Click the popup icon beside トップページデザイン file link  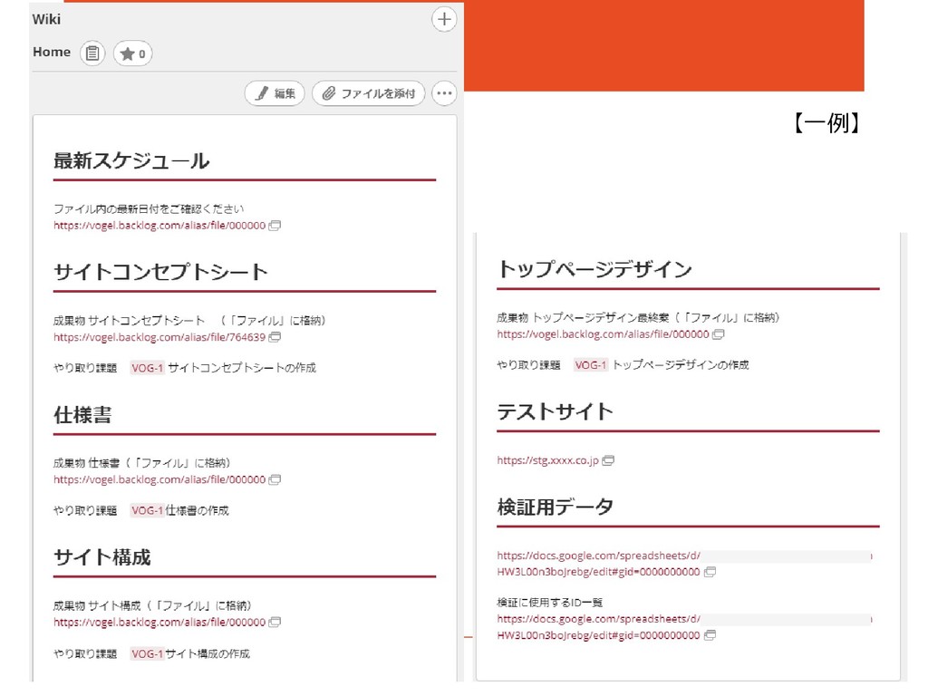pyautogui.click(x=718, y=334)
